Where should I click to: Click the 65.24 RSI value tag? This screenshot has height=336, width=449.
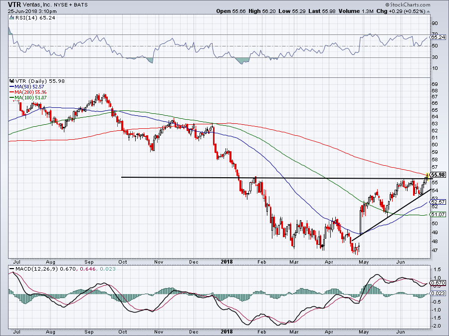[438, 37]
